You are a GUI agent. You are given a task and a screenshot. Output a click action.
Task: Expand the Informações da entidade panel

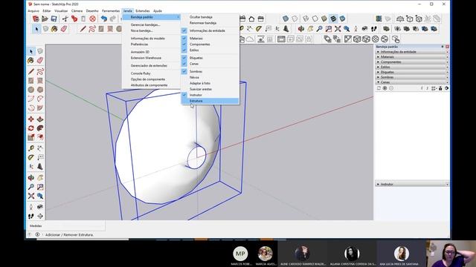412,52
